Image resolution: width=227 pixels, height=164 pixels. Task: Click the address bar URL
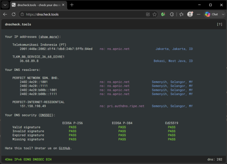(x=42, y=15)
